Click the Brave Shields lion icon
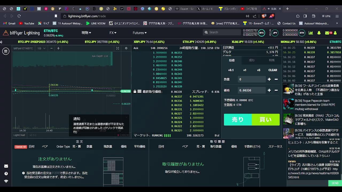Image resolution: width=342 pixels, height=192 pixels. pos(264,16)
